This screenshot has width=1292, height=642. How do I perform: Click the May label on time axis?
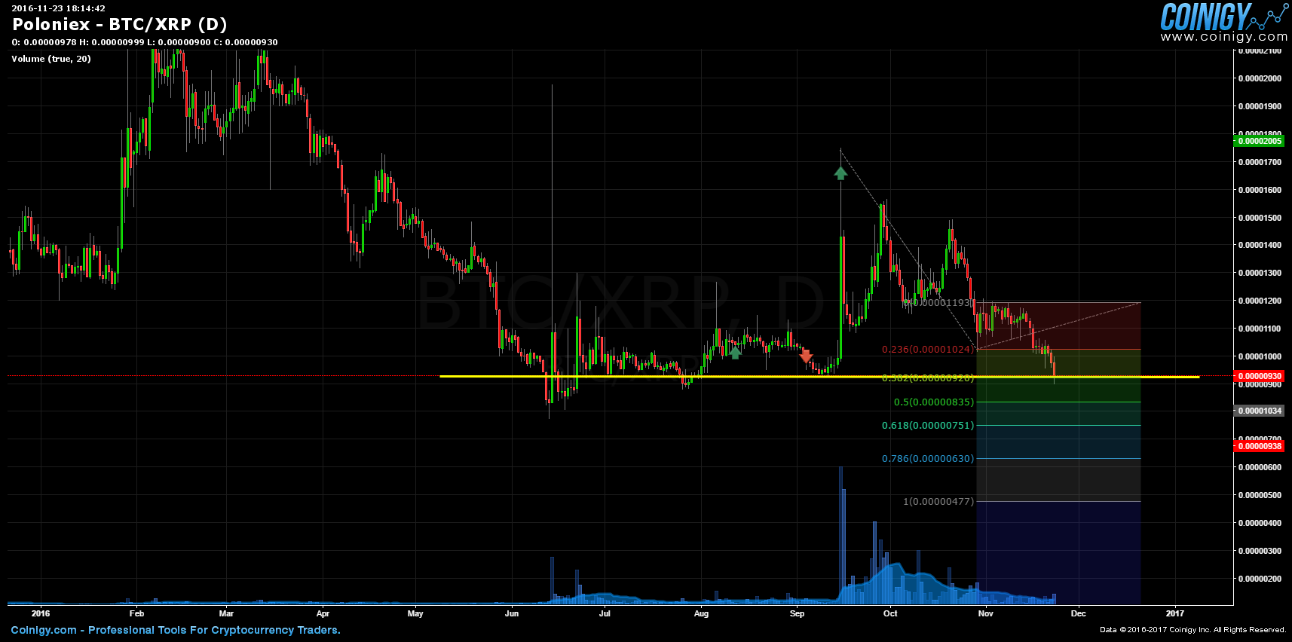[415, 613]
